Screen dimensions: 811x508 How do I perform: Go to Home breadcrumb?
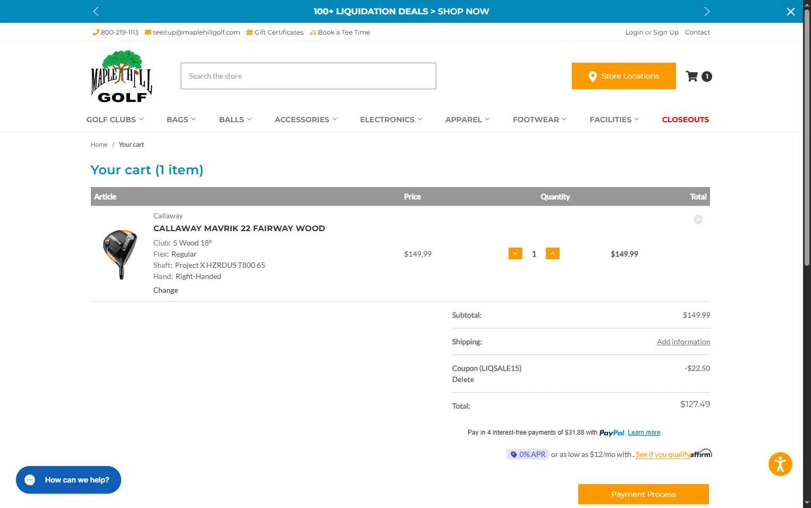tap(99, 145)
